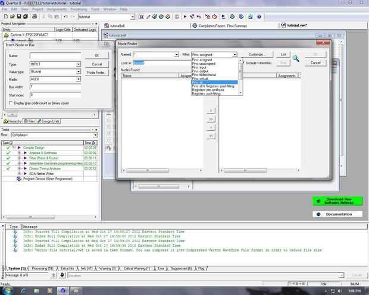Click the Node Finder... button
The height and width of the screenshot is (295, 369).
tap(97, 73)
